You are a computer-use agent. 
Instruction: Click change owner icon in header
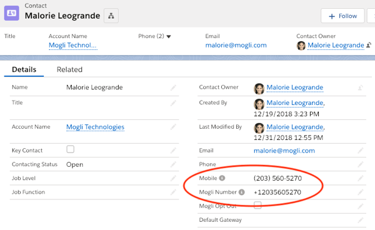point(369,45)
